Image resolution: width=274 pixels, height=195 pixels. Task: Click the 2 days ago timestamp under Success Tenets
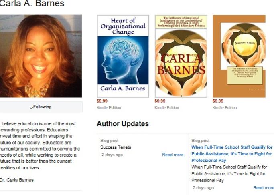coord(112,155)
